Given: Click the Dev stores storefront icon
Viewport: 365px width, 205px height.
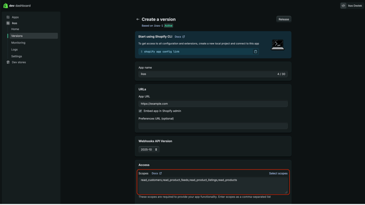Looking at the screenshot, I should tap(8, 63).
